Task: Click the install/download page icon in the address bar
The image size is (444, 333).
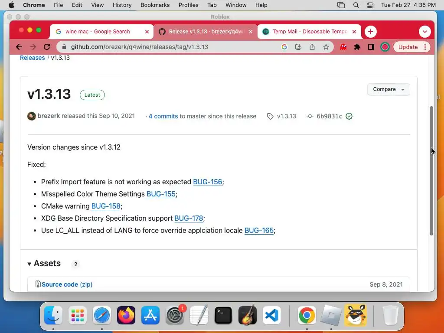Action: pos(298,47)
